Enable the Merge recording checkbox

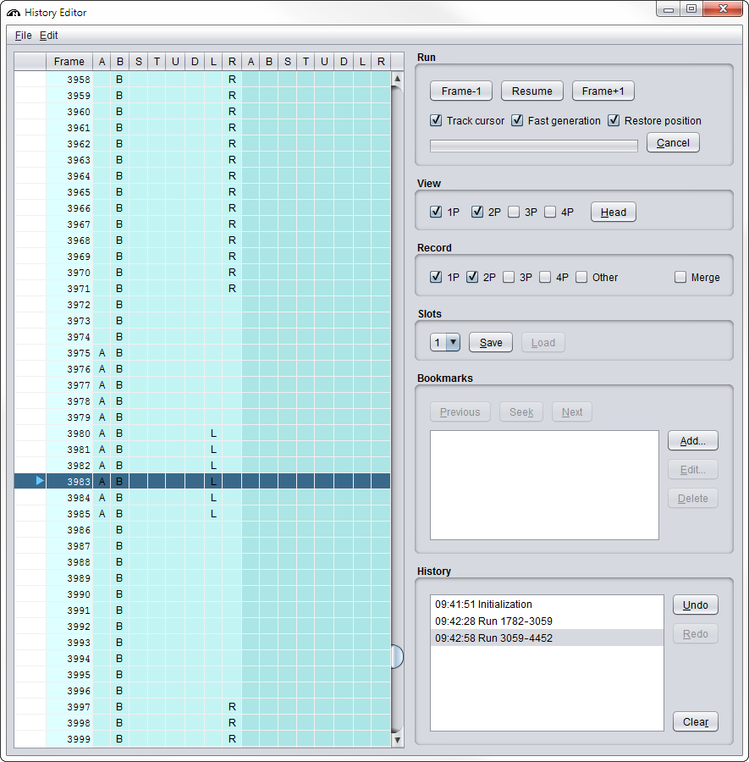tap(680, 277)
